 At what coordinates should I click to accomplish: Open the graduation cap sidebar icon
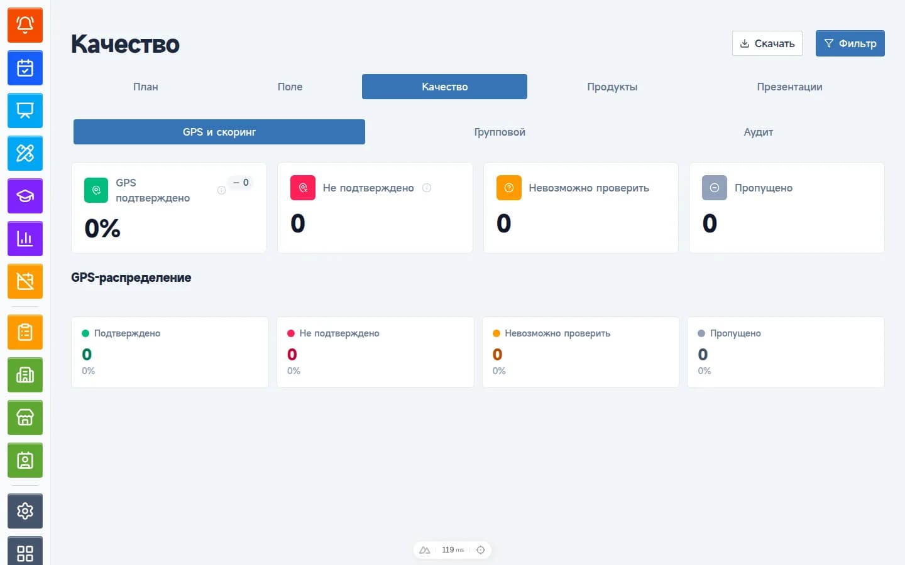pos(25,196)
